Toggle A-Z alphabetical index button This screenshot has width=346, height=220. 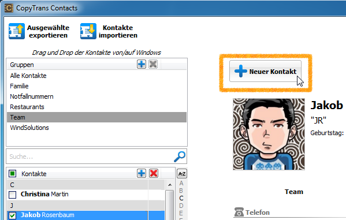182,174
